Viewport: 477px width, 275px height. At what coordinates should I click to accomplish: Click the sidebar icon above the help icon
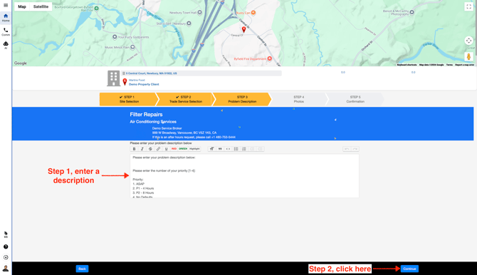[6, 234]
